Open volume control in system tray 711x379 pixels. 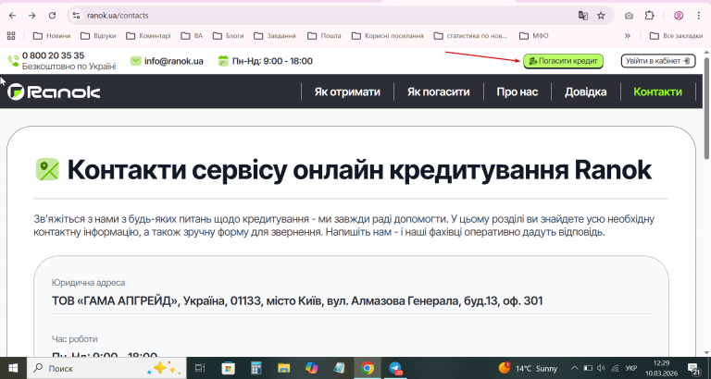(x=601, y=368)
